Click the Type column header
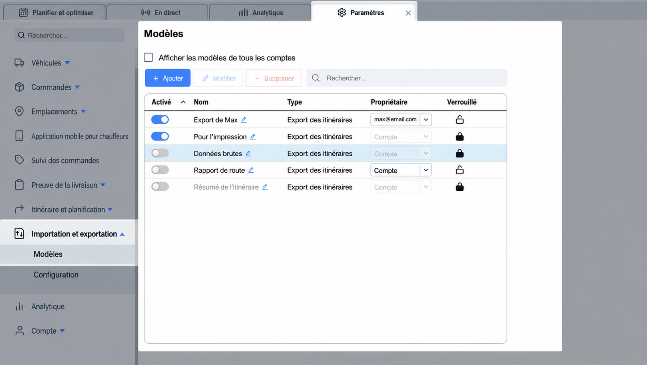Viewport: 647px width, 365px height. (x=294, y=102)
